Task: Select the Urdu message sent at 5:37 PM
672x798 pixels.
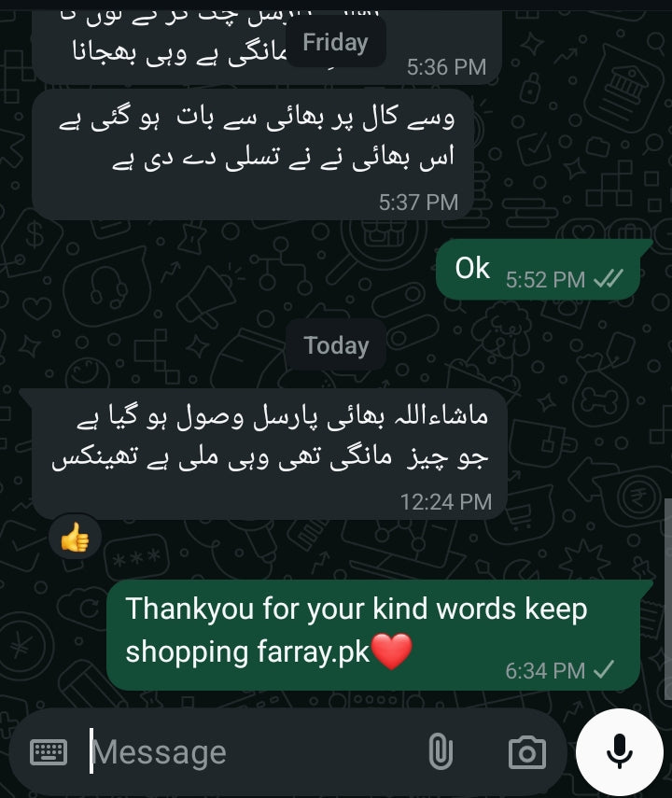Action: (253, 155)
